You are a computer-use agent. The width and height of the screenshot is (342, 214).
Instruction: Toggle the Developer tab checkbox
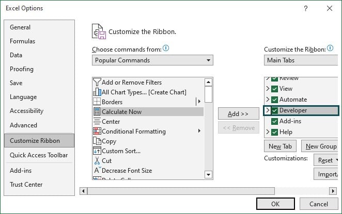[x=274, y=110]
